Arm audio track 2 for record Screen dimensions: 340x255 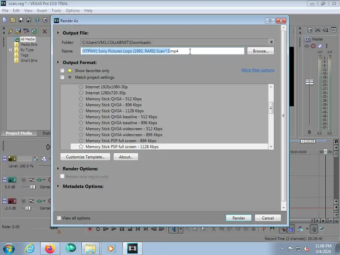(x=24, y=180)
